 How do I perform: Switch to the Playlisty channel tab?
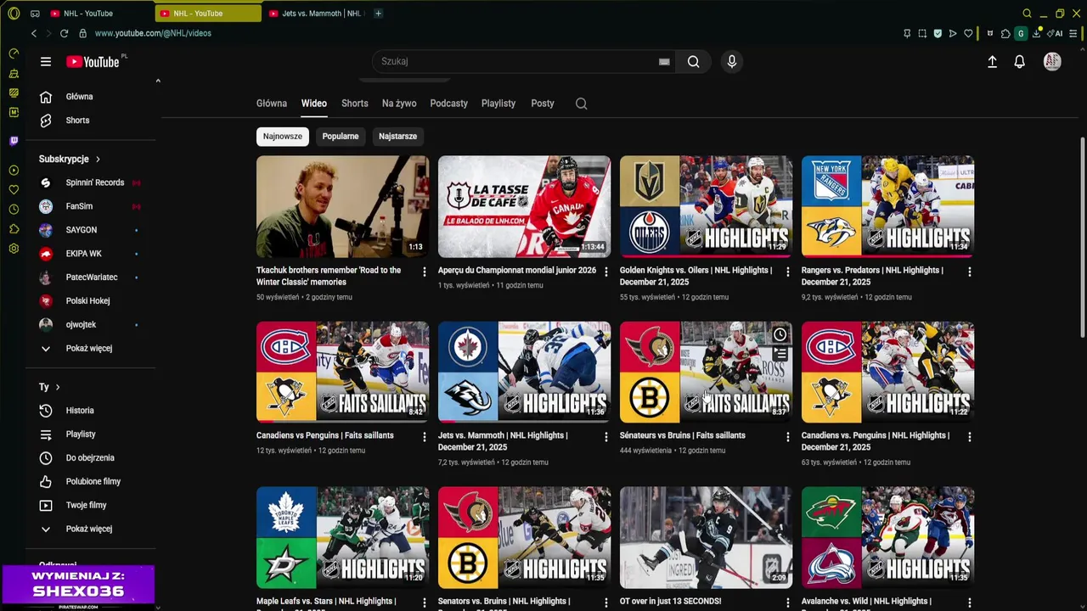tap(498, 104)
